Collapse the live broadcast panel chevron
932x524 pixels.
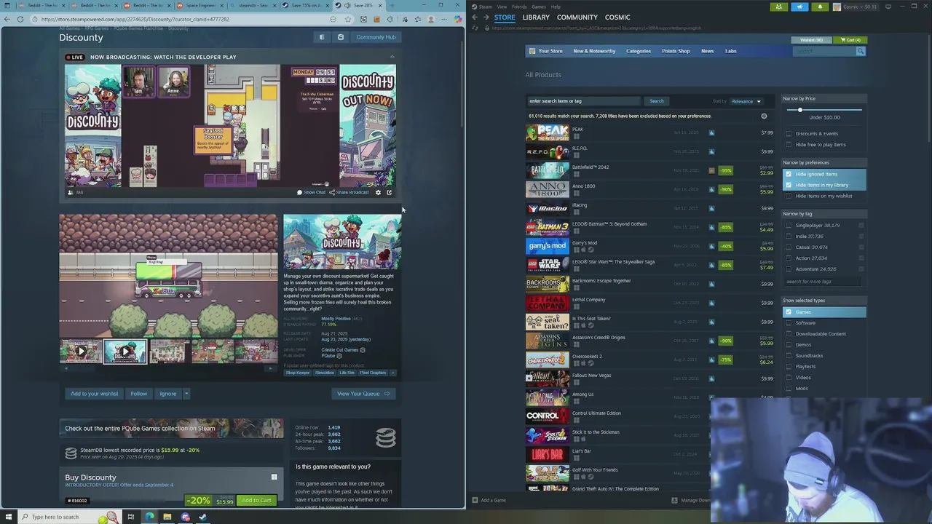(392, 57)
